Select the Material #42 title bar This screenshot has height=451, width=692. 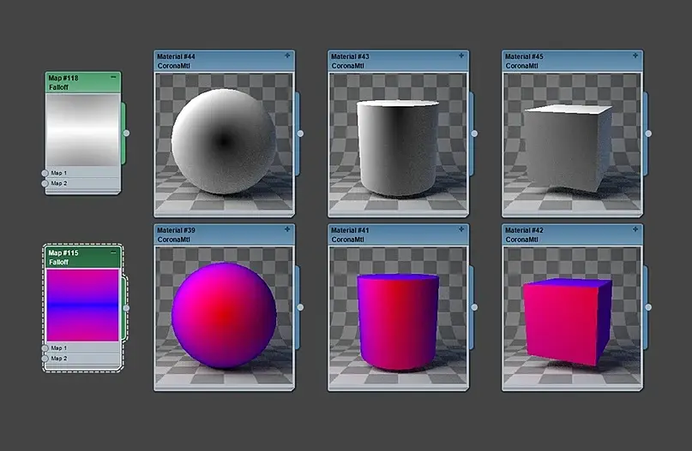pyautogui.click(x=572, y=234)
